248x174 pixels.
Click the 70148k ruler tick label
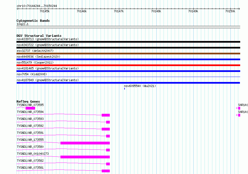click(156, 11)
